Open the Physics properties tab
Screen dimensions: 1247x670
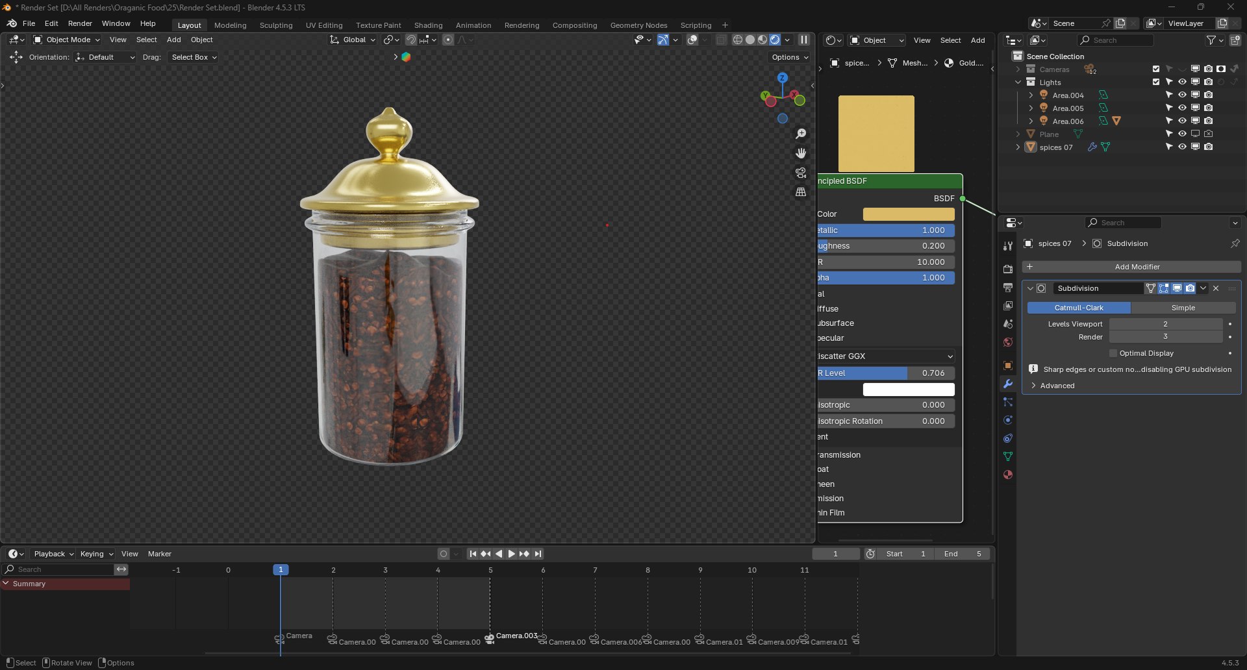[x=1007, y=420]
